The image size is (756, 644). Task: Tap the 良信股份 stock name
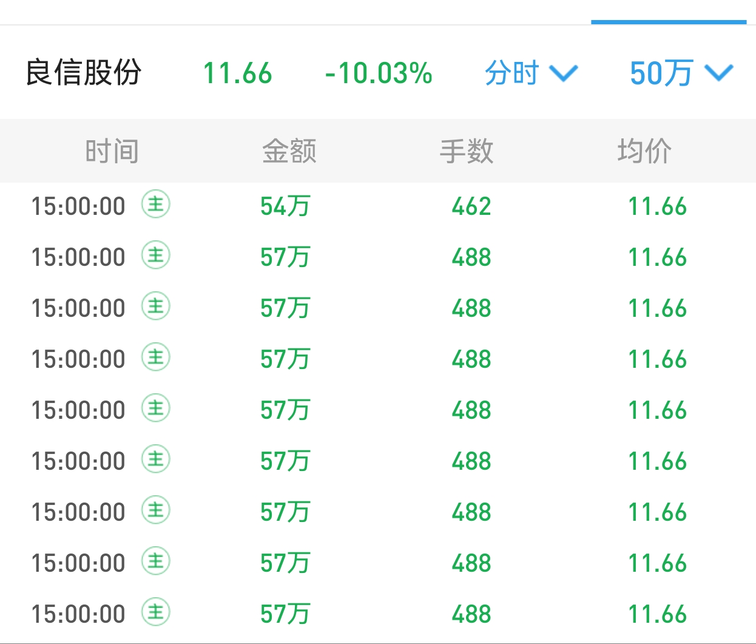click(83, 73)
